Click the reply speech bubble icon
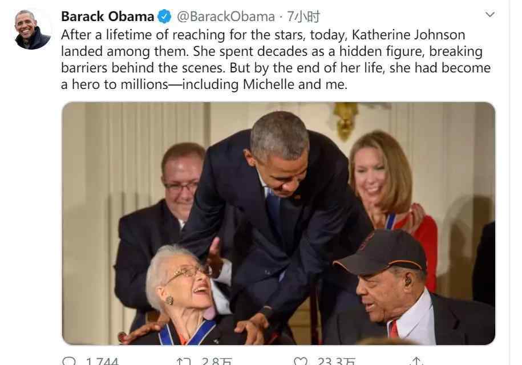 click(x=69, y=362)
